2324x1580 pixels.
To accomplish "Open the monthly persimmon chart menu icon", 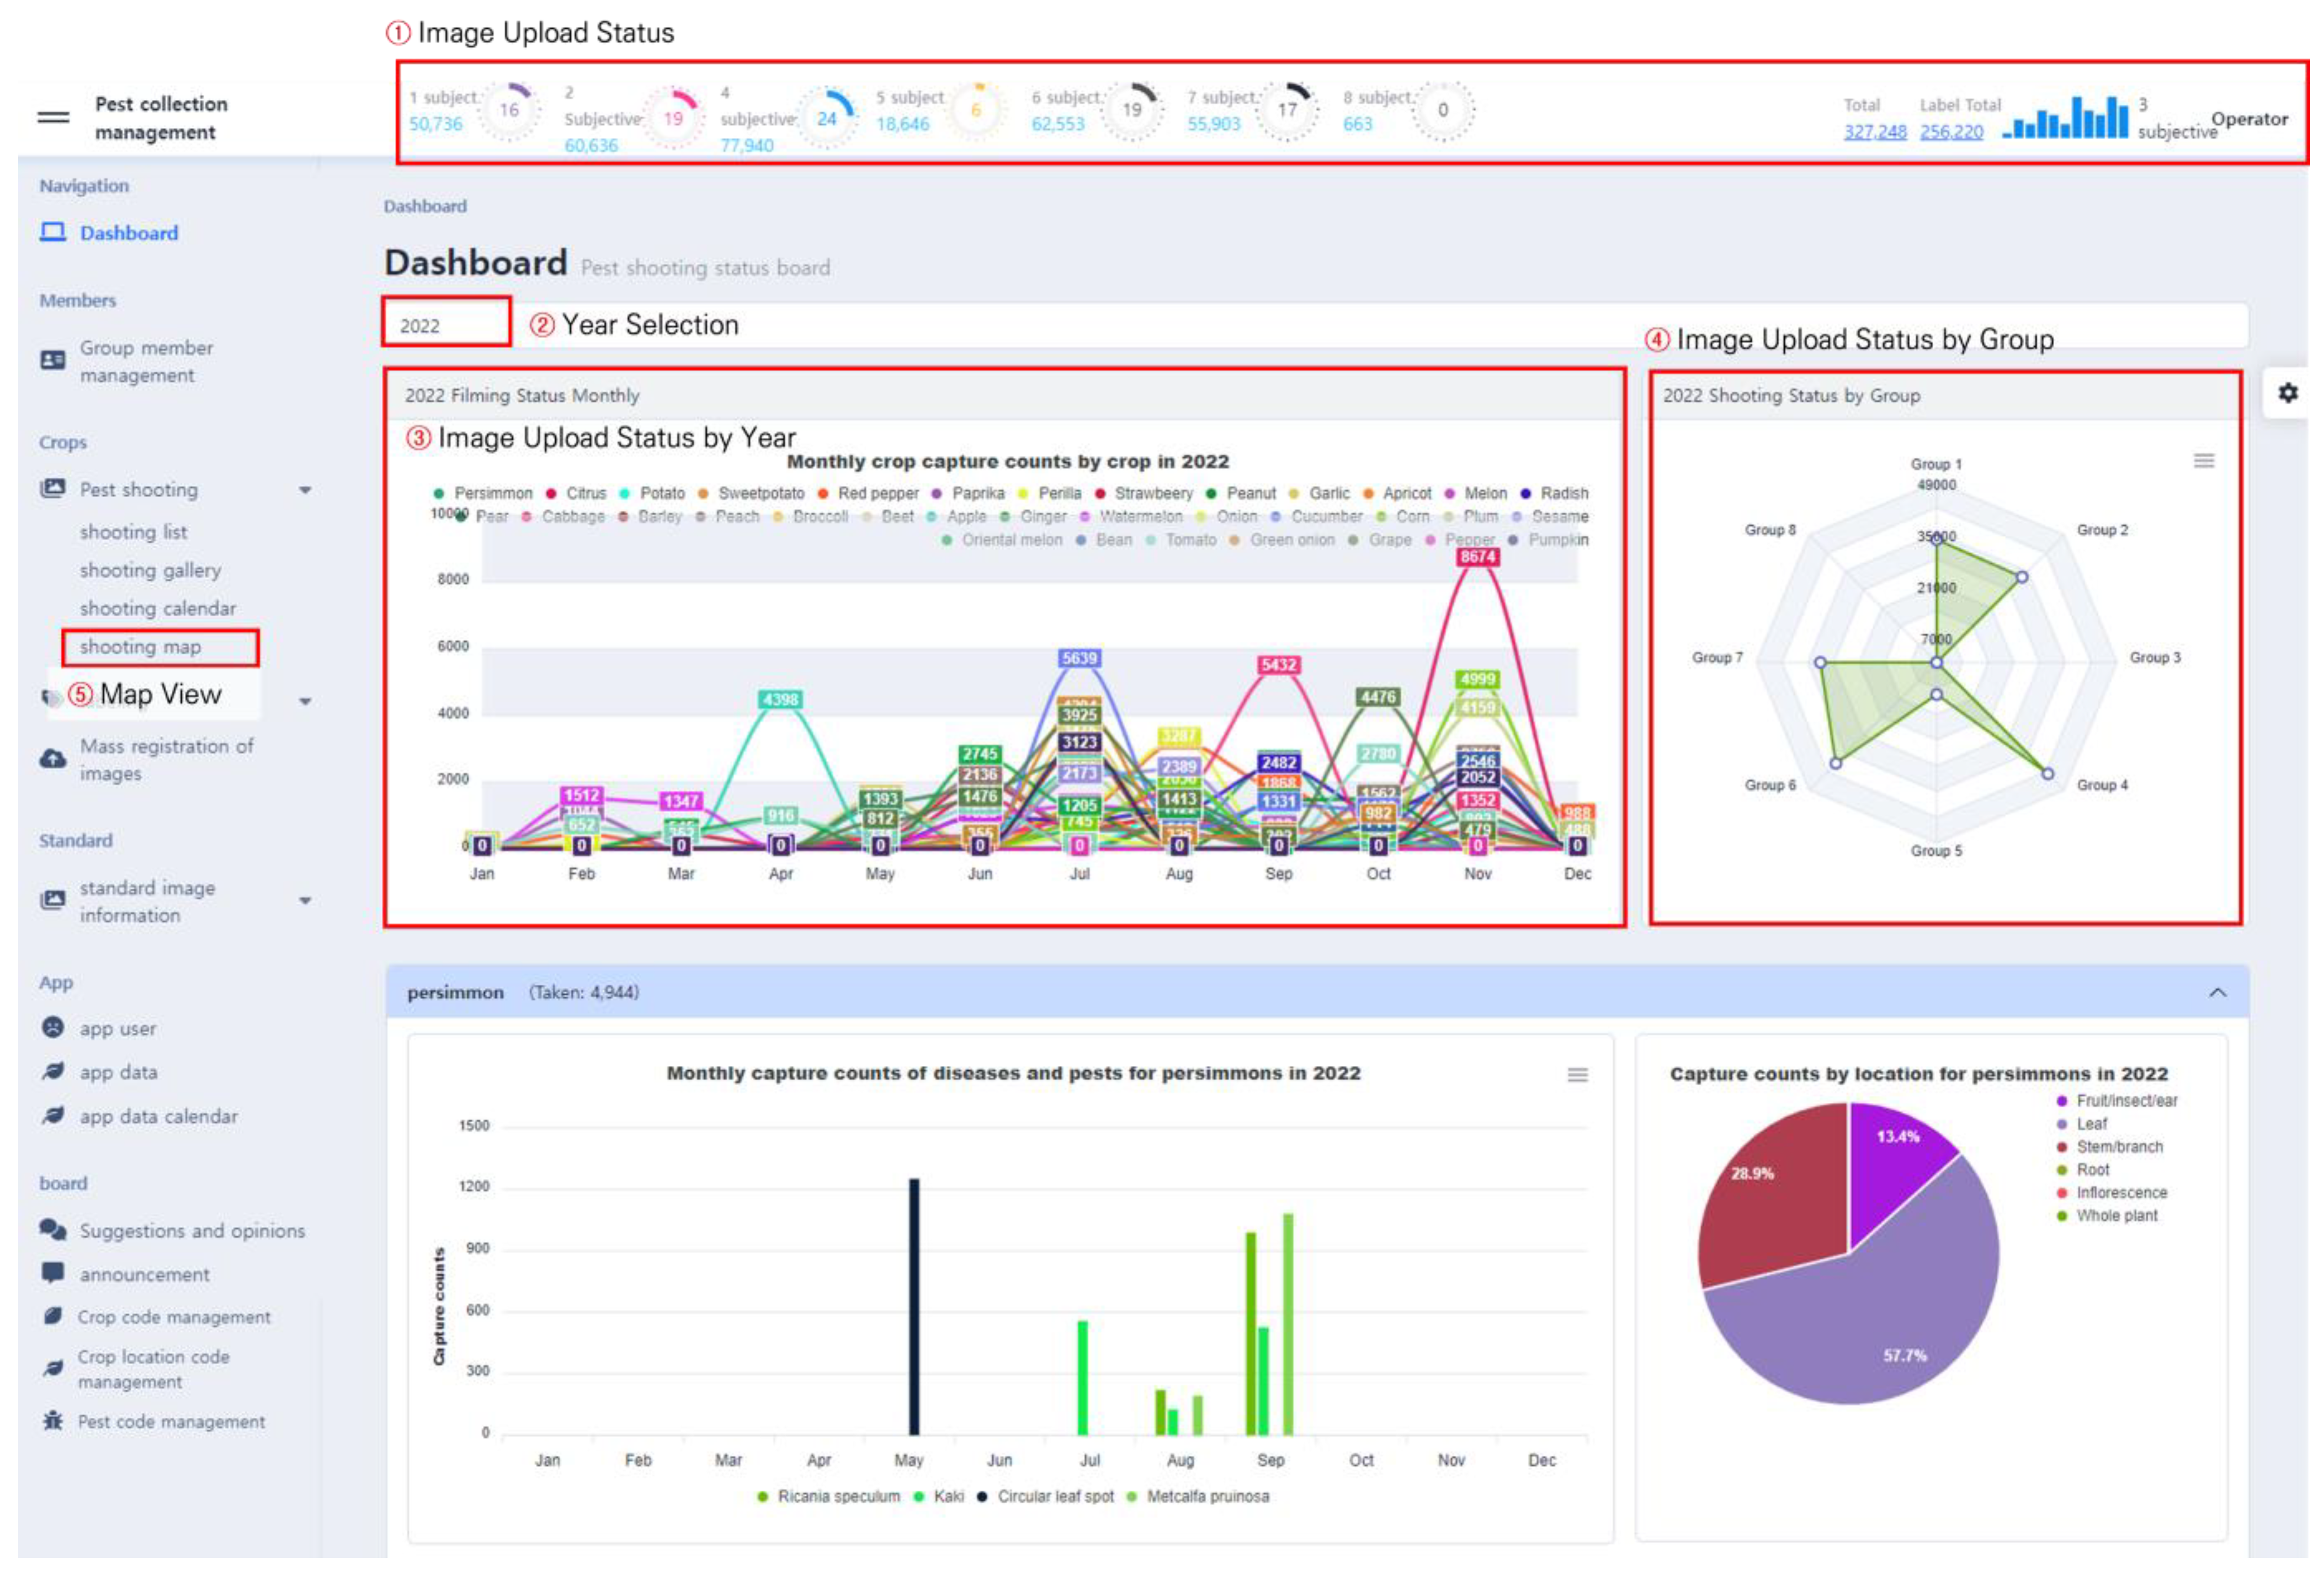I will coord(1577,1074).
